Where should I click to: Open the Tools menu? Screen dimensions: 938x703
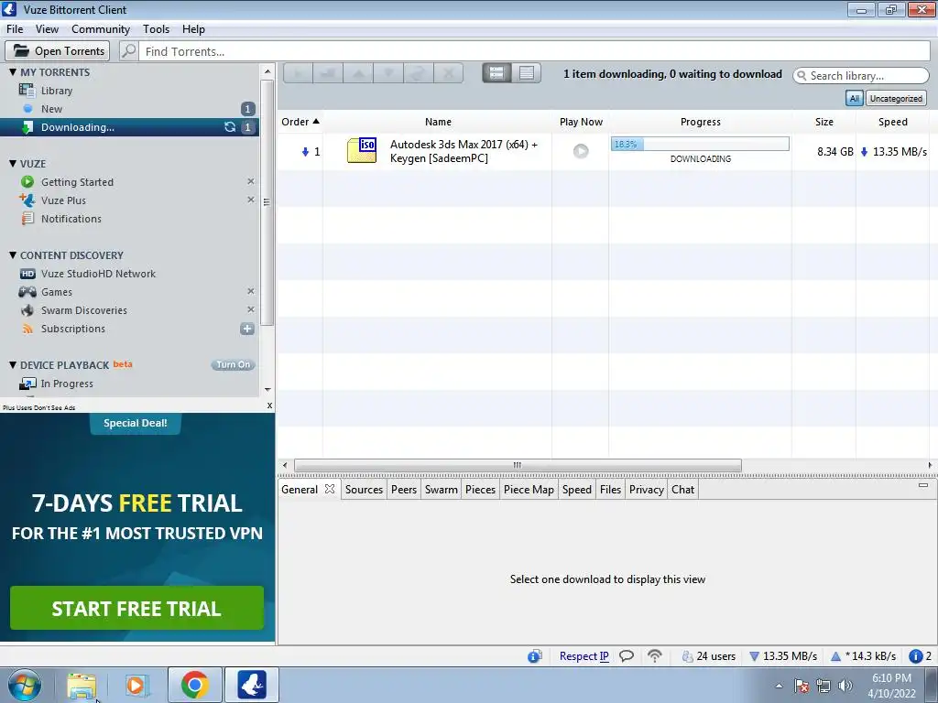(156, 28)
